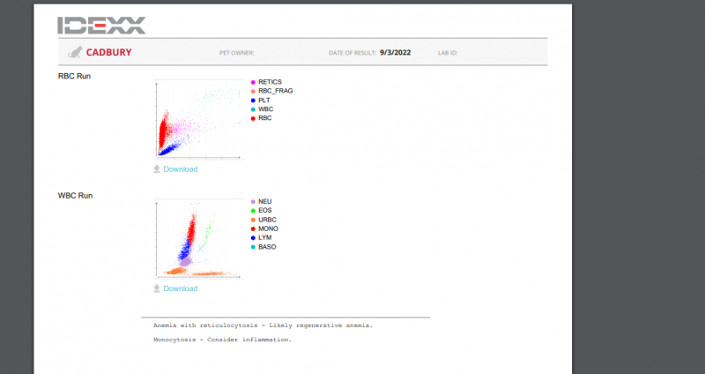Click the download icon under WBC Run plot
The height and width of the screenshot is (374, 705).
click(x=157, y=288)
